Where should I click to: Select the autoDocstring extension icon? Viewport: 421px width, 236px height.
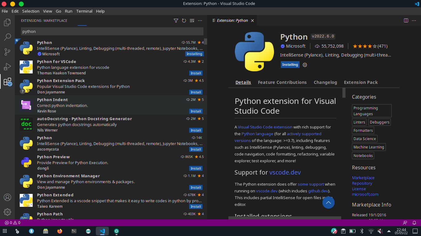(x=26, y=124)
